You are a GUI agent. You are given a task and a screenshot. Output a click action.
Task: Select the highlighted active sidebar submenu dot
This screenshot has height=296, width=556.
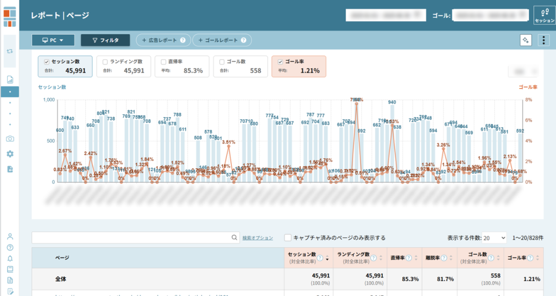[x=10, y=92]
